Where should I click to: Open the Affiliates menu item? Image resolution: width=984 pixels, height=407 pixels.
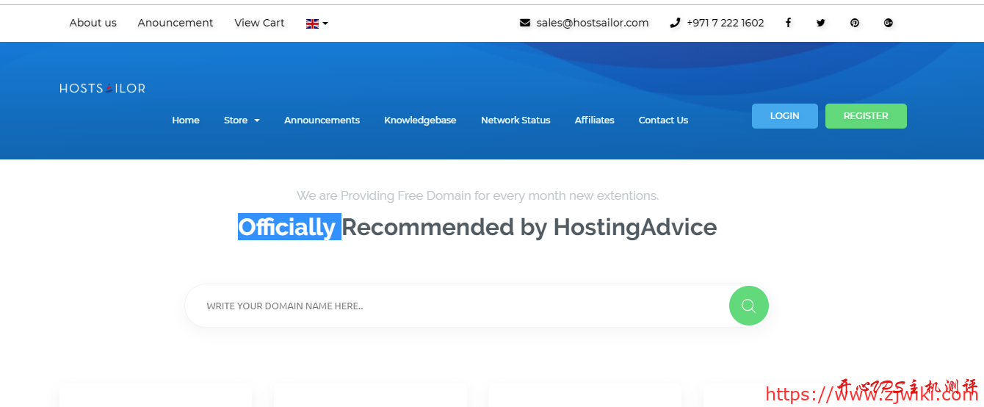click(x=594, y=120)
